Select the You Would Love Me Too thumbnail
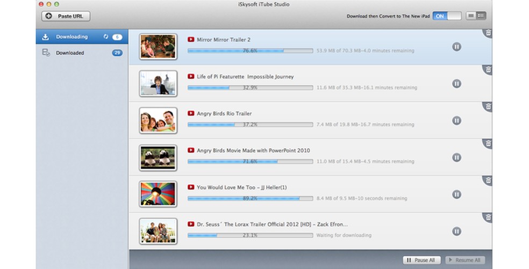Image resolution: width=529 pixels, height=269 pixels. tap(158, 194)
